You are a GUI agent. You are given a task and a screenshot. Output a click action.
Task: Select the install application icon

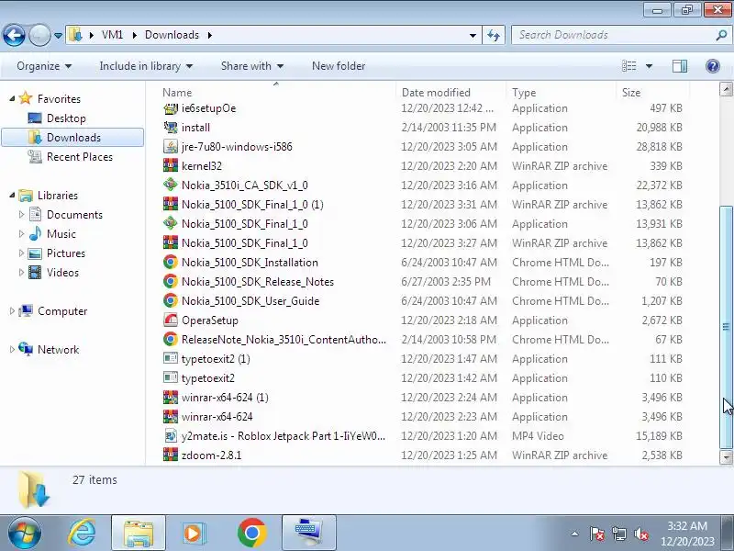[171, 128]
